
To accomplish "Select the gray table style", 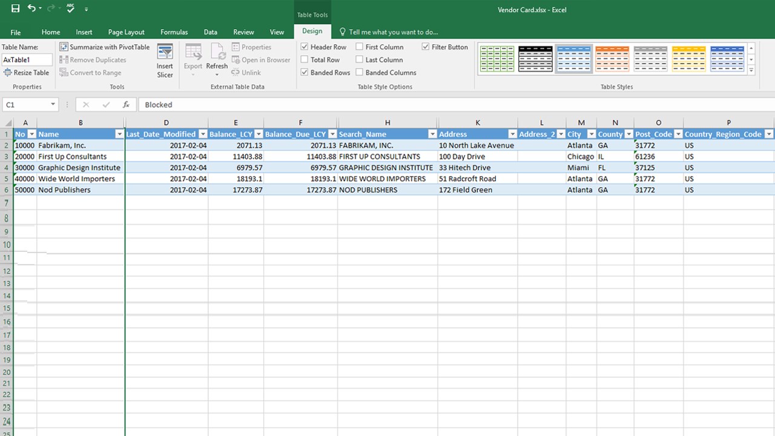I will click(x=650, y=58).
